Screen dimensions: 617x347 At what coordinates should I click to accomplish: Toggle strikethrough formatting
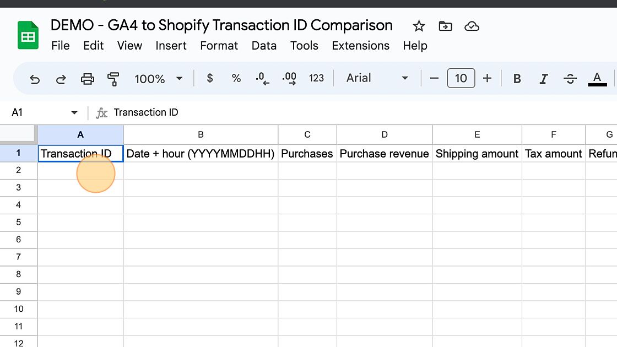(570, 79)
